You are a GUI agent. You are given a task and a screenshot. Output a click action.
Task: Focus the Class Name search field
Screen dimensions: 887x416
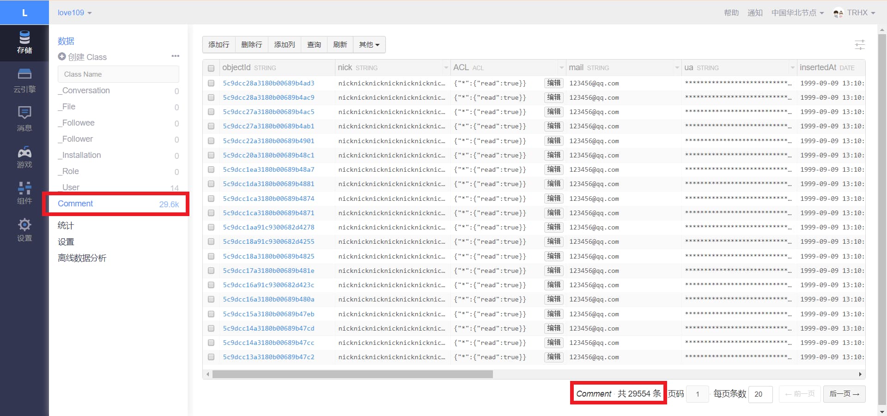click(x=118, y=74)
